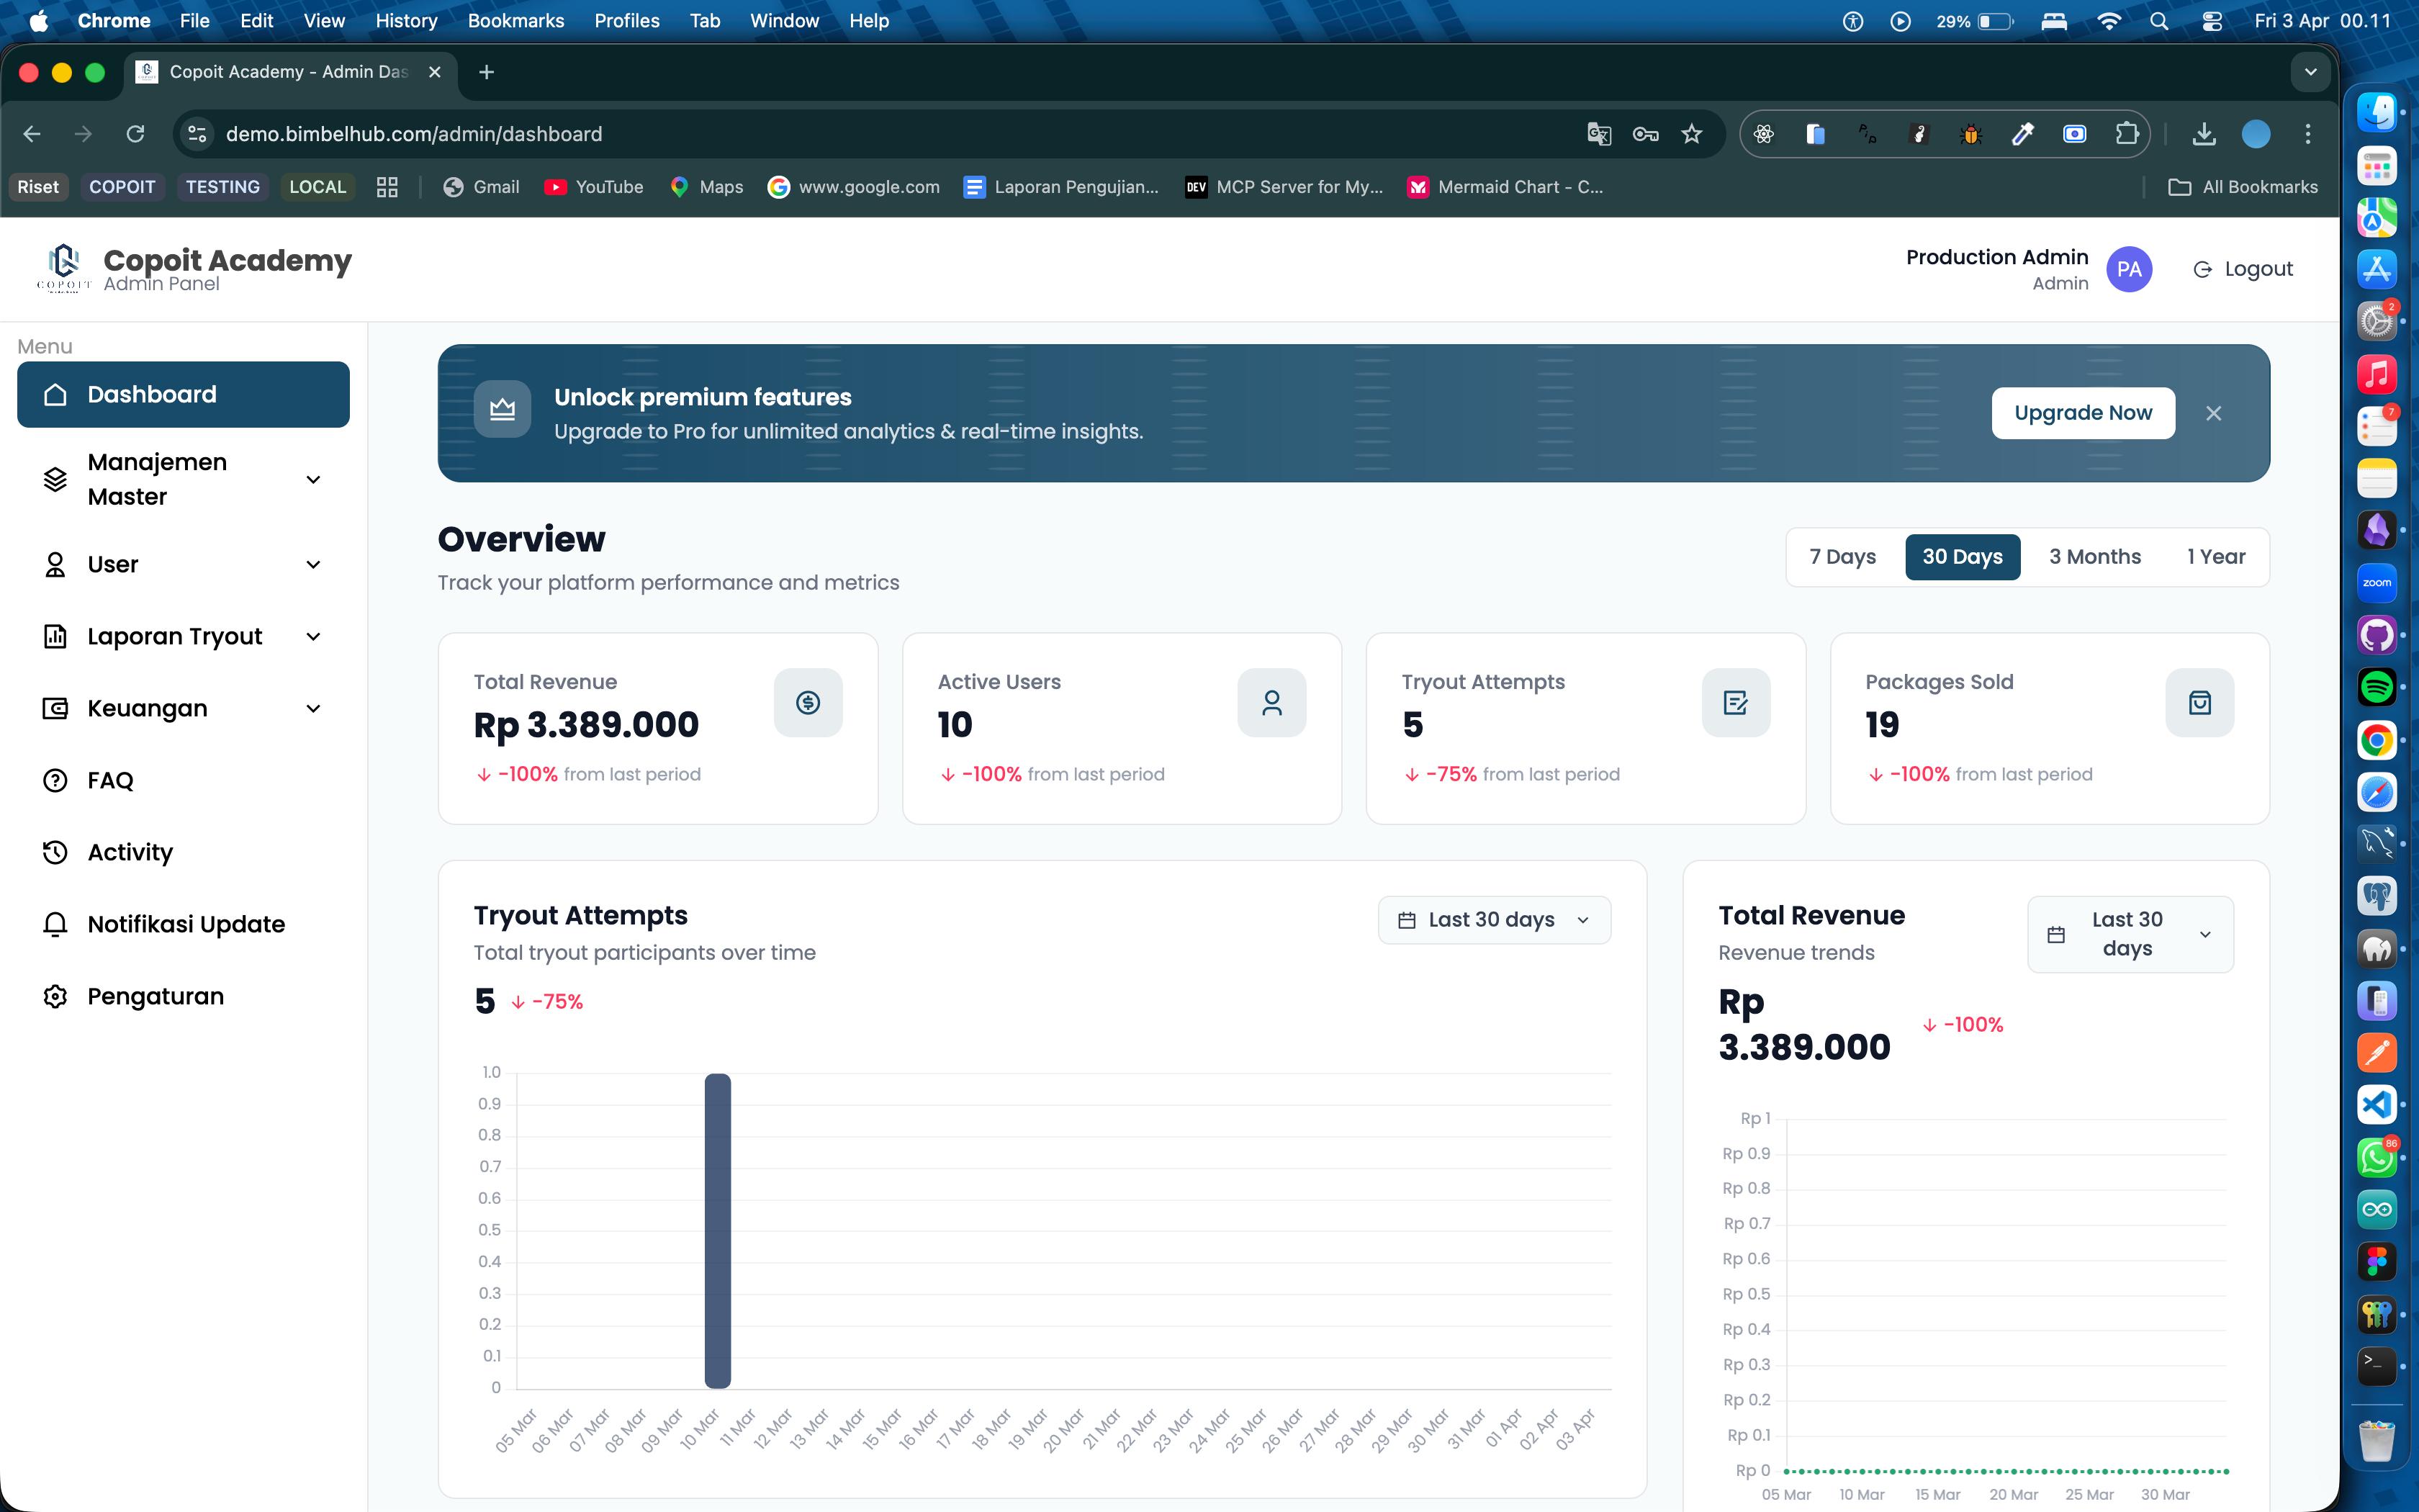Open Notifikasi Update from the sidebar
The height and width of the screenshot is (1512, 2419).
(x=185, y=924)
